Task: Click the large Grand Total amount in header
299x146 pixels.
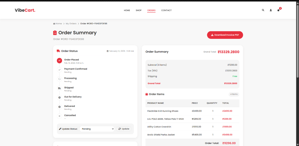Action: tap(228, 52)
